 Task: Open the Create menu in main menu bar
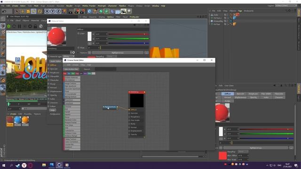pyautogui.click(x=15, y=6)
